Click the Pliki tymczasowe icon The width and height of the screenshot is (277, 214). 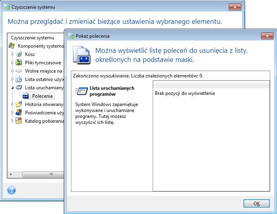tap(19, 62)
